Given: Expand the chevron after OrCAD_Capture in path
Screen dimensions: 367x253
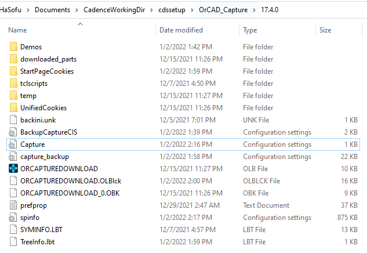Looking at the screenshot, I should point(254,10).
